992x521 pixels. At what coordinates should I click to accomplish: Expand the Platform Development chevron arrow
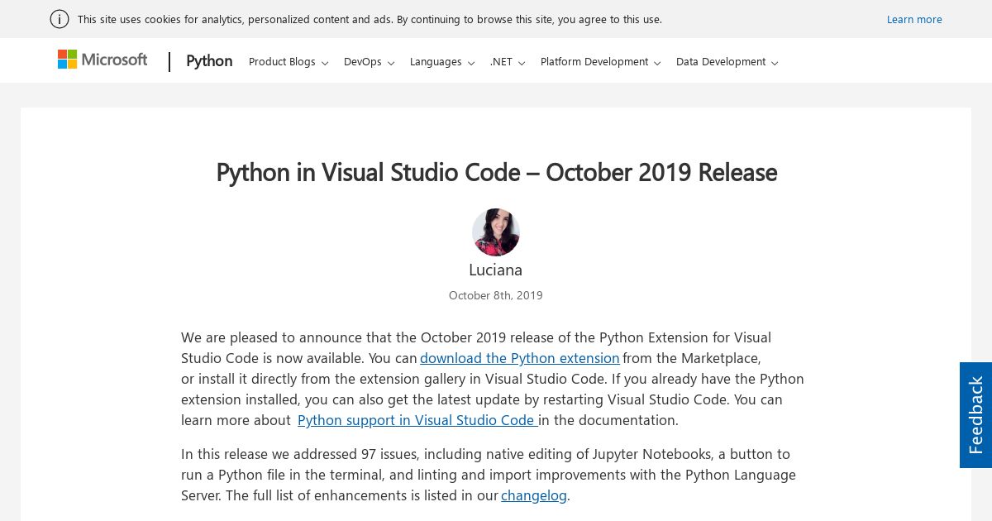pyautogui.click(x=657, y=63)
